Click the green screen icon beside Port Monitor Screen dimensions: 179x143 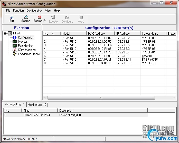coord(15,46)
